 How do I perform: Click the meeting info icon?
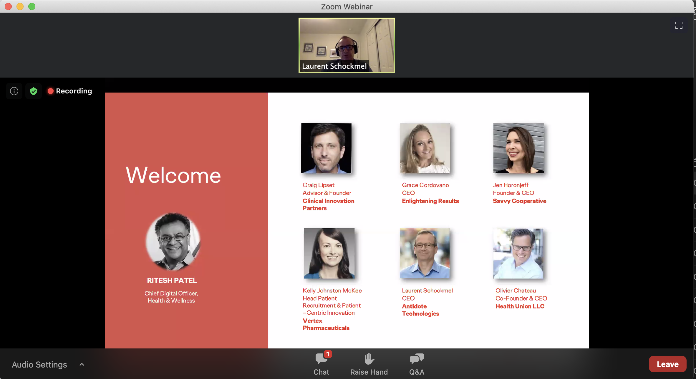coord(14,91)
